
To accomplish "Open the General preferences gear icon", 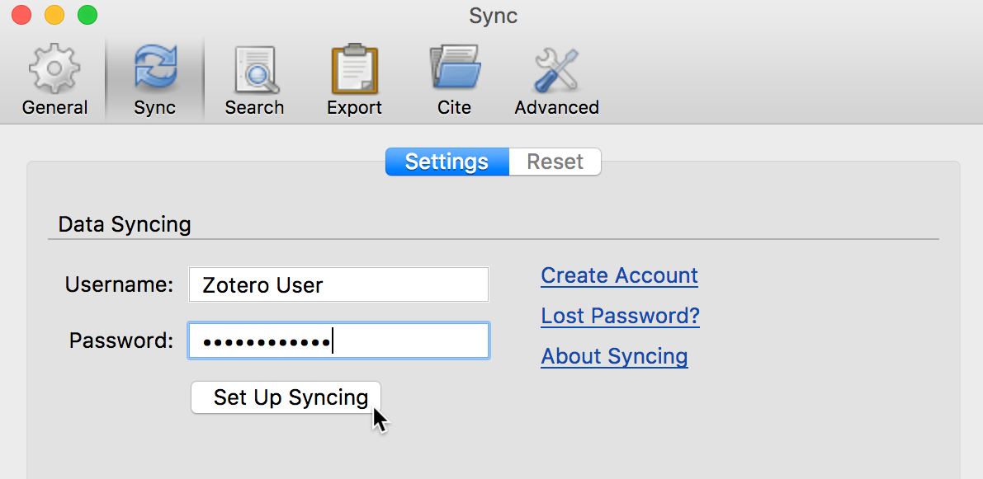I will [54, 68].
